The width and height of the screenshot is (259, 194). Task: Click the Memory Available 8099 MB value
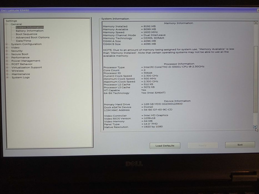click(149, 29)
